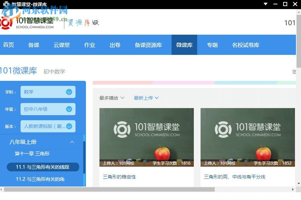
Task: Click the page's vertical scrollbar thumb
Action: [x=299, y=41]
